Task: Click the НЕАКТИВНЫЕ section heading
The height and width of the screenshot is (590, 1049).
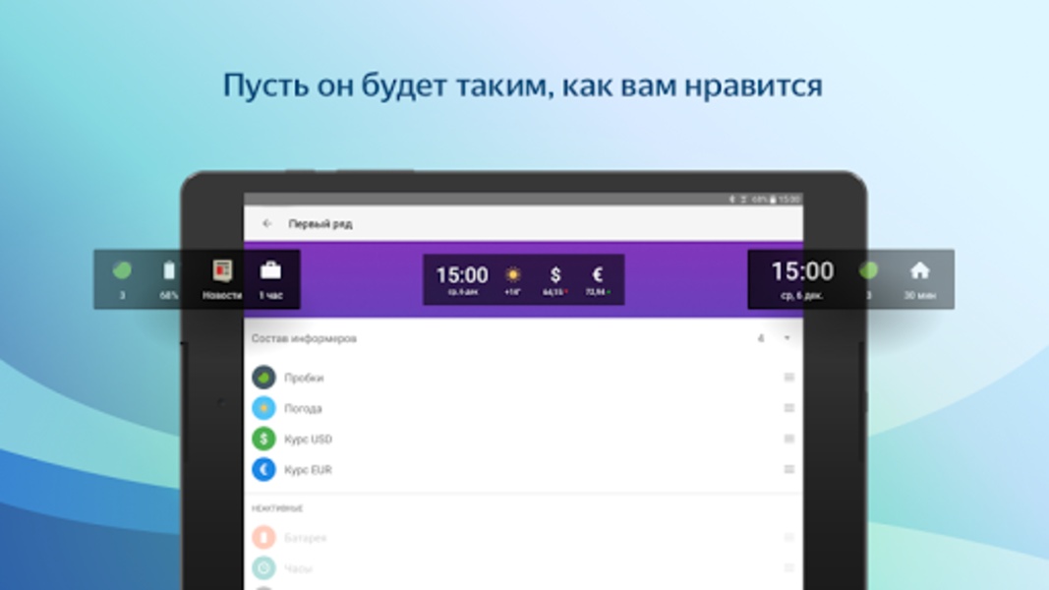Action: click(x=277, y=508)
